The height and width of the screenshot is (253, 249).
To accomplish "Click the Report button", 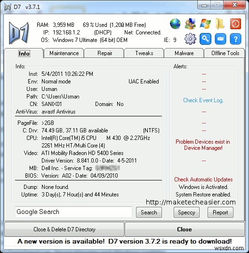I will click(220, 212).
